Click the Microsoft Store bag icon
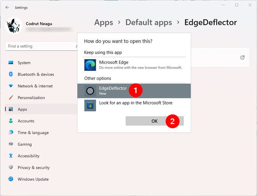 pos(90,105)
